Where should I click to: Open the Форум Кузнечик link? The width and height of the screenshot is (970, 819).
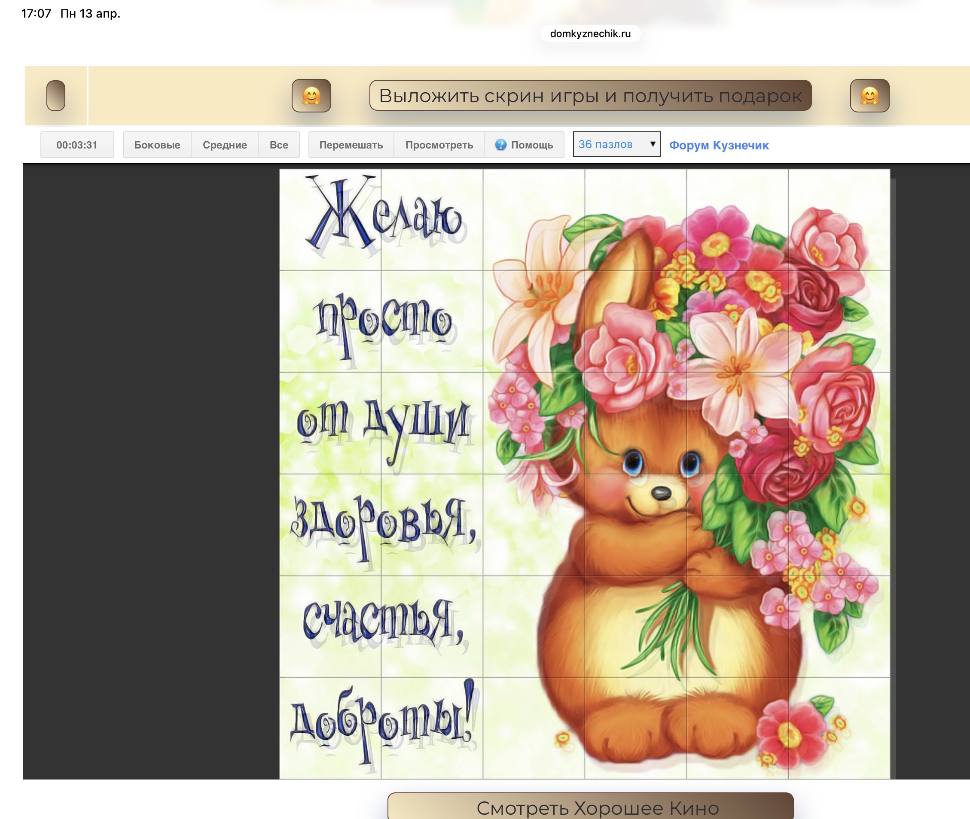point(719,146)
